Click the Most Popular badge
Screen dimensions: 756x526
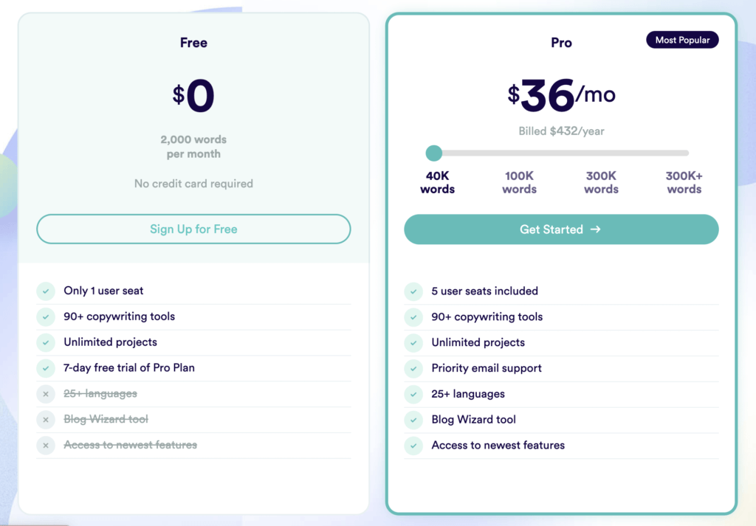click(x=682, y=40)
